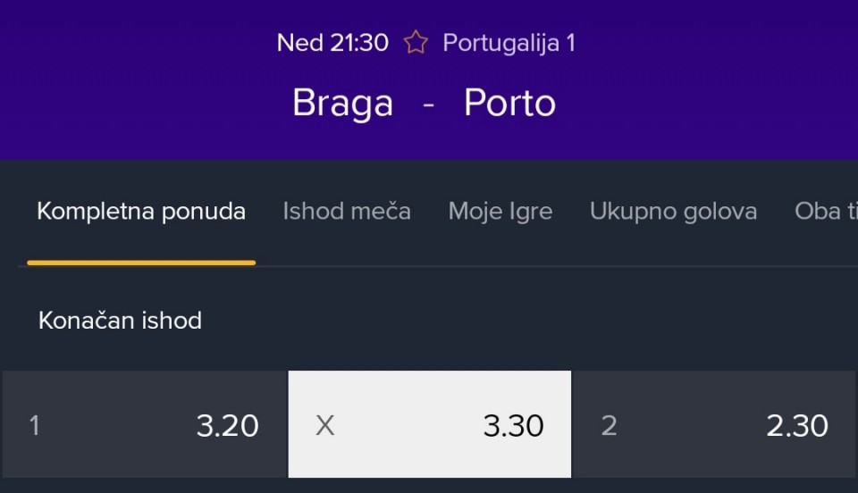This screenshot has width=858, height=493.
Task: Open the partially visible Oba ti tab
Action: [826, 212]
